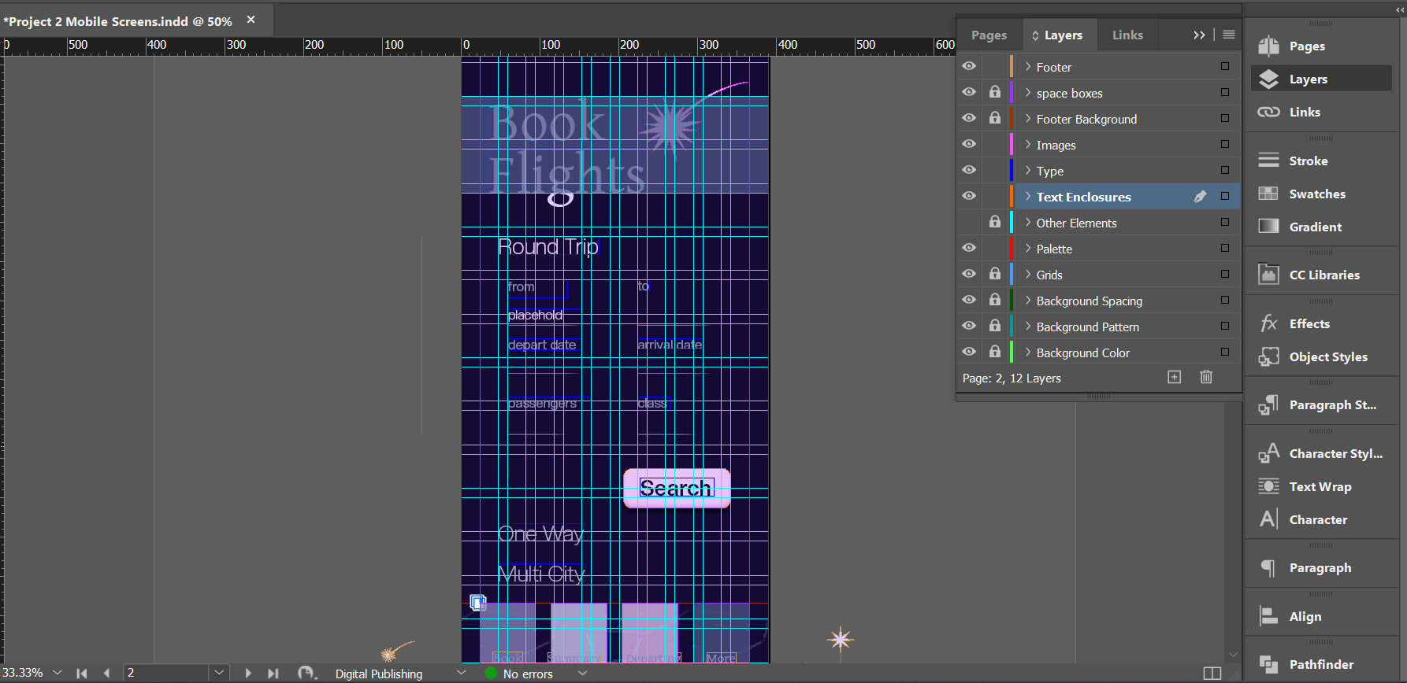1407x683 pixels.
Task: Open the Layers panel flyout menu
Action: tap(1228, 35)
